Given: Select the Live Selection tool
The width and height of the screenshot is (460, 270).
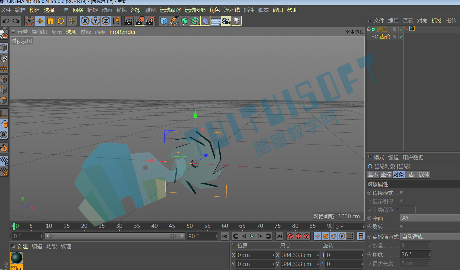Looking at the screenshot, I should (x=29, y=21).
